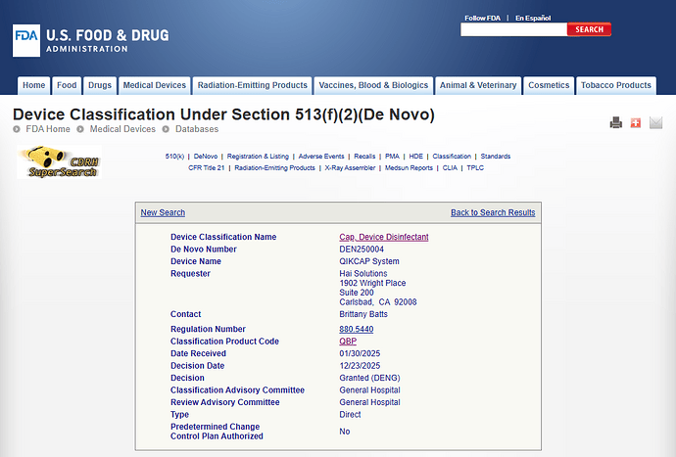676x457 pixels.
Task: Open the 510(k) database link
Action: tap(175, 157)
